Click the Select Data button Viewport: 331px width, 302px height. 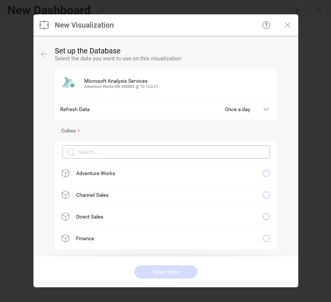click(166, 272)
